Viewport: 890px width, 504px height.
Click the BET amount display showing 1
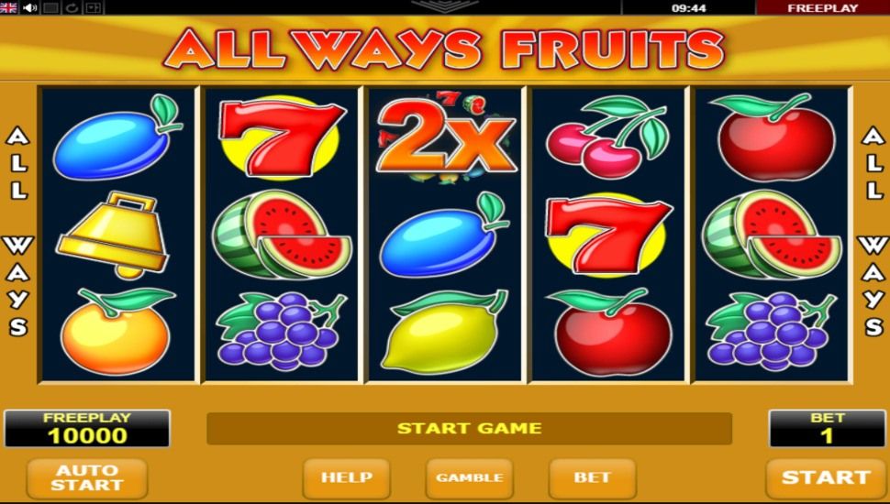827,429
